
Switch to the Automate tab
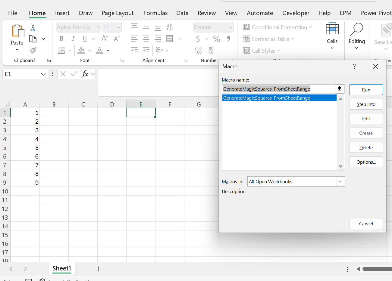pyautogui.click(x=260, y=13)
